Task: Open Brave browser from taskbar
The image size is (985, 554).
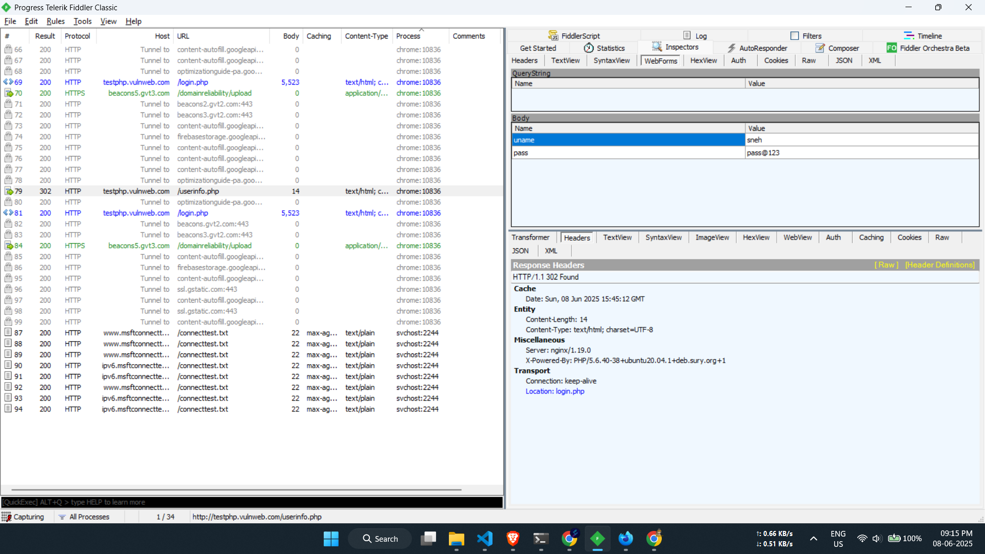Action: 513,539
